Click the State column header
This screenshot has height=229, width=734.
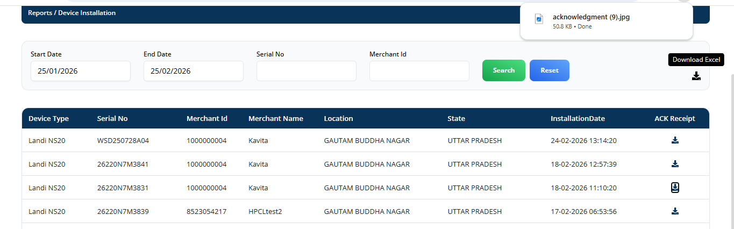[456, 118]
